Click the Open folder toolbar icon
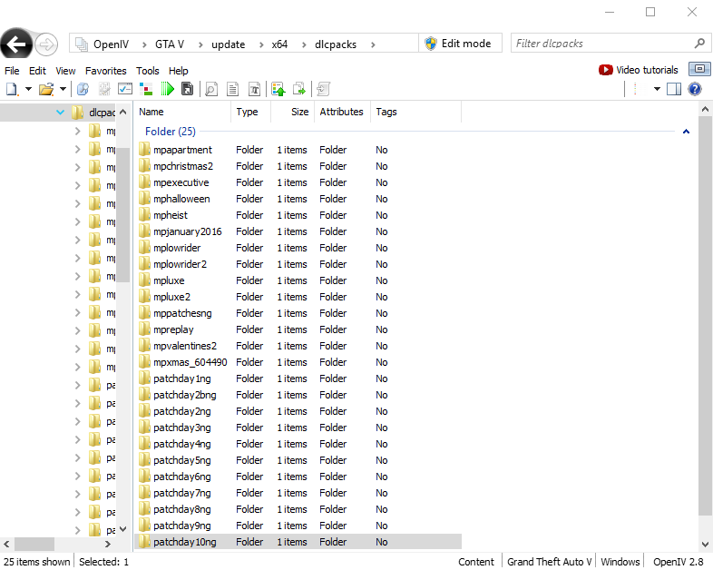The width and height of the screenshot is (713, 570). click(x=46, y=89)
